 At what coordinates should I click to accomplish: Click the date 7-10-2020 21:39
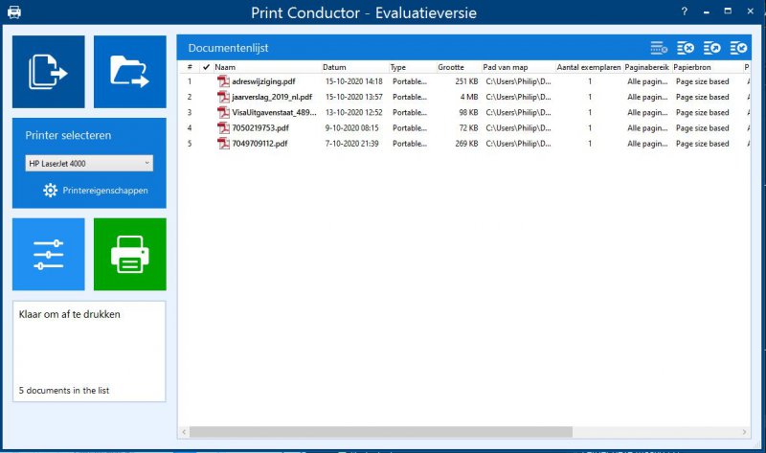tap(352, 144)
